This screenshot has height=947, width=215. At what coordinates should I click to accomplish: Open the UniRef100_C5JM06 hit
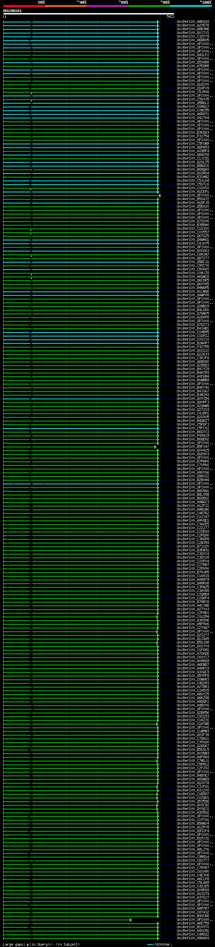coord(193,92)
